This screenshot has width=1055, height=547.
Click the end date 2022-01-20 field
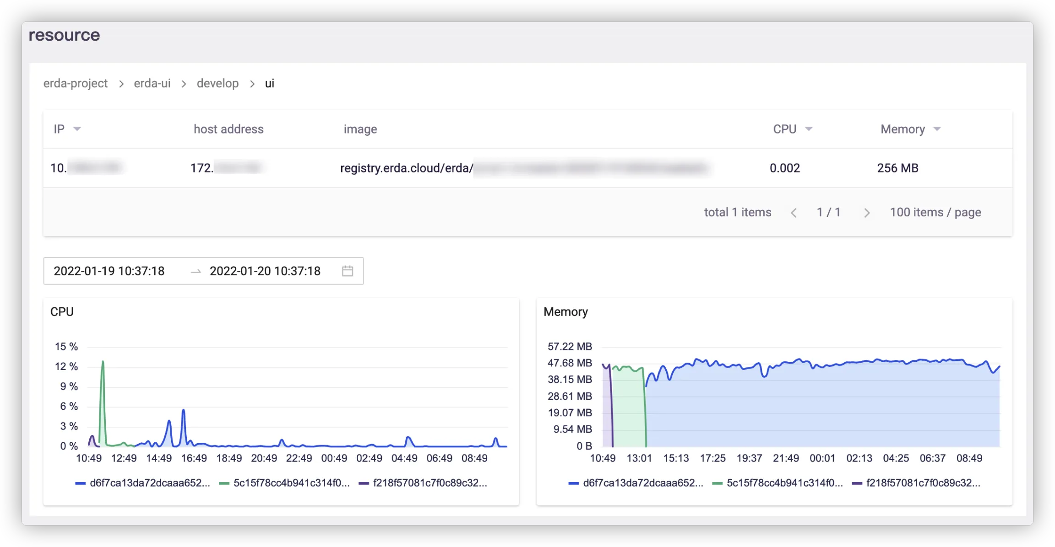[265, 271]
